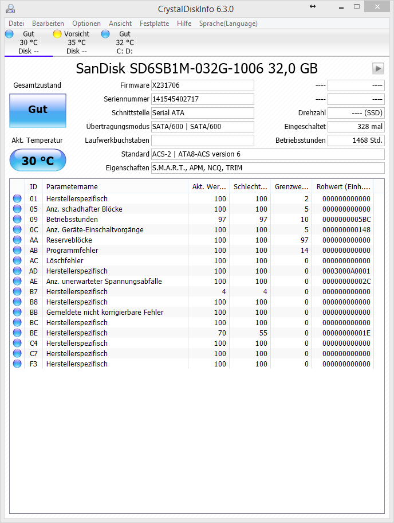The height and width of the screenshot is (523, 394).
Task: Click the empty Laufwerkbuchstaben field
Action: pyautogui.click(x=203, y=140)
